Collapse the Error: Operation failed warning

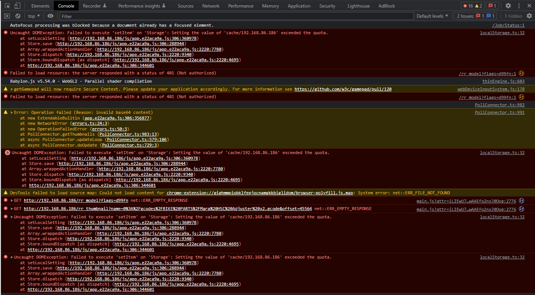[12, 112]
